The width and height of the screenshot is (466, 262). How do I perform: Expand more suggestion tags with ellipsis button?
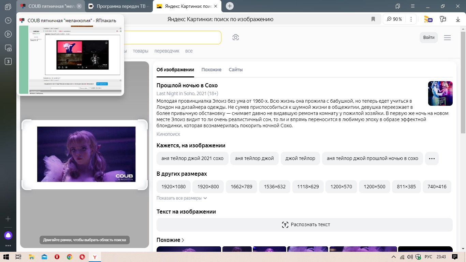pos(432,158)
